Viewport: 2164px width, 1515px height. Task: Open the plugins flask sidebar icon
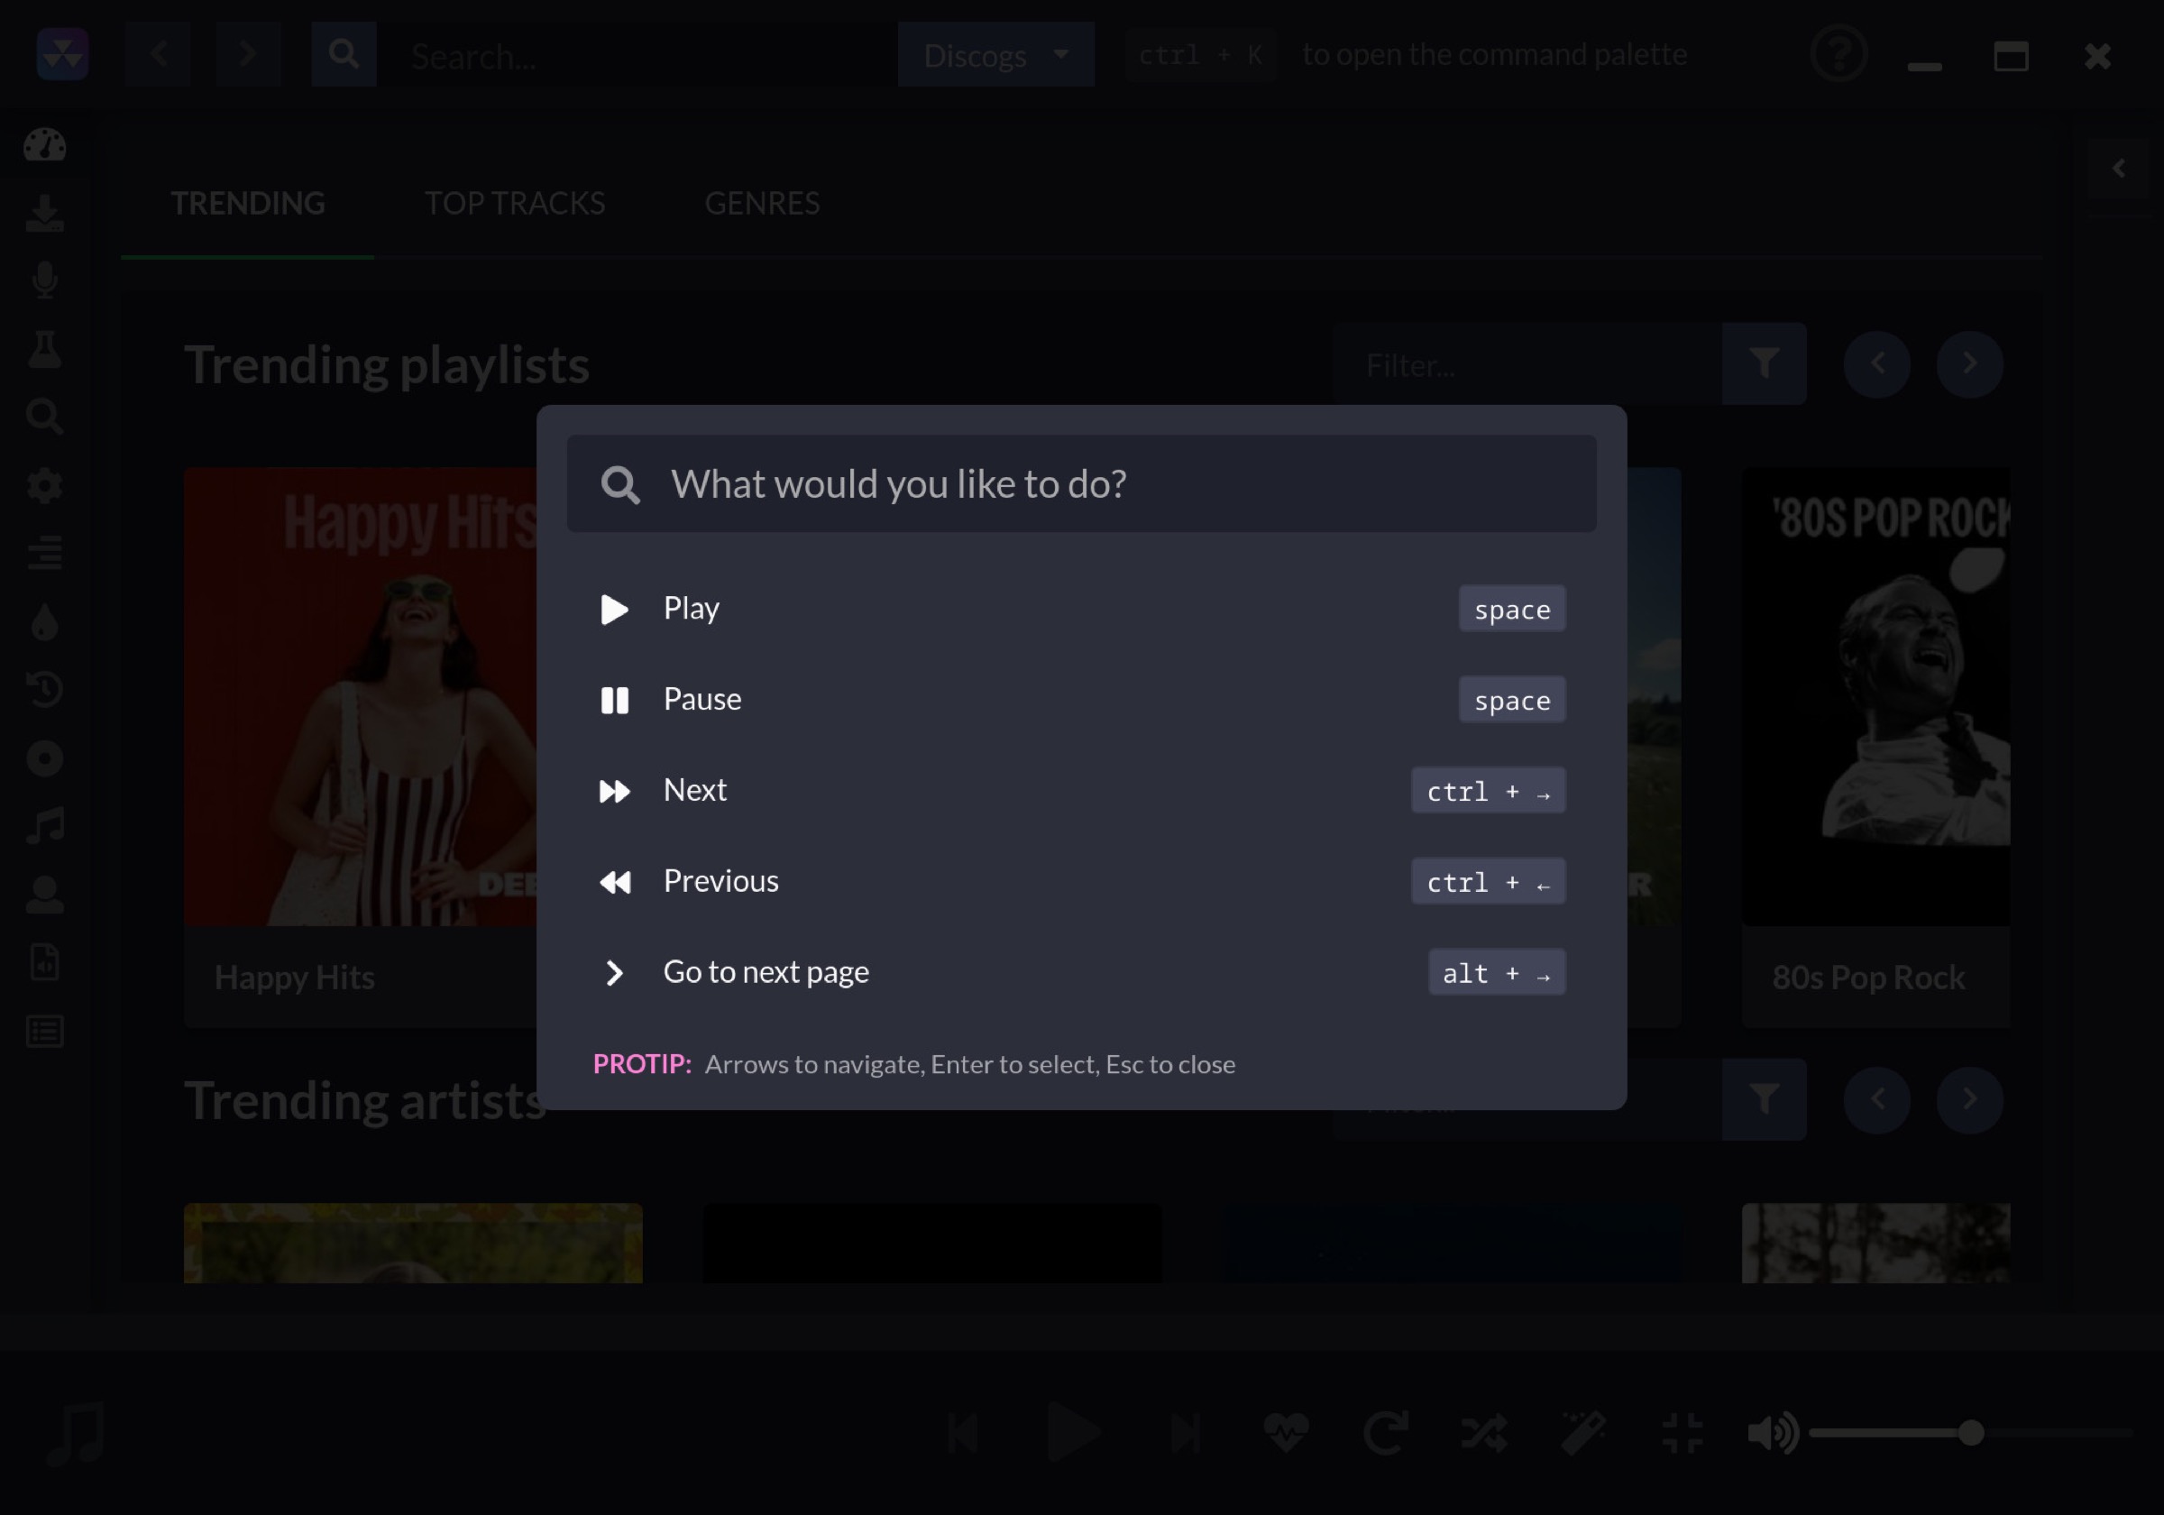pos(44,349)
